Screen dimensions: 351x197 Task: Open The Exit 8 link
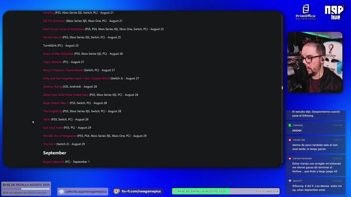tap(49, 144)
